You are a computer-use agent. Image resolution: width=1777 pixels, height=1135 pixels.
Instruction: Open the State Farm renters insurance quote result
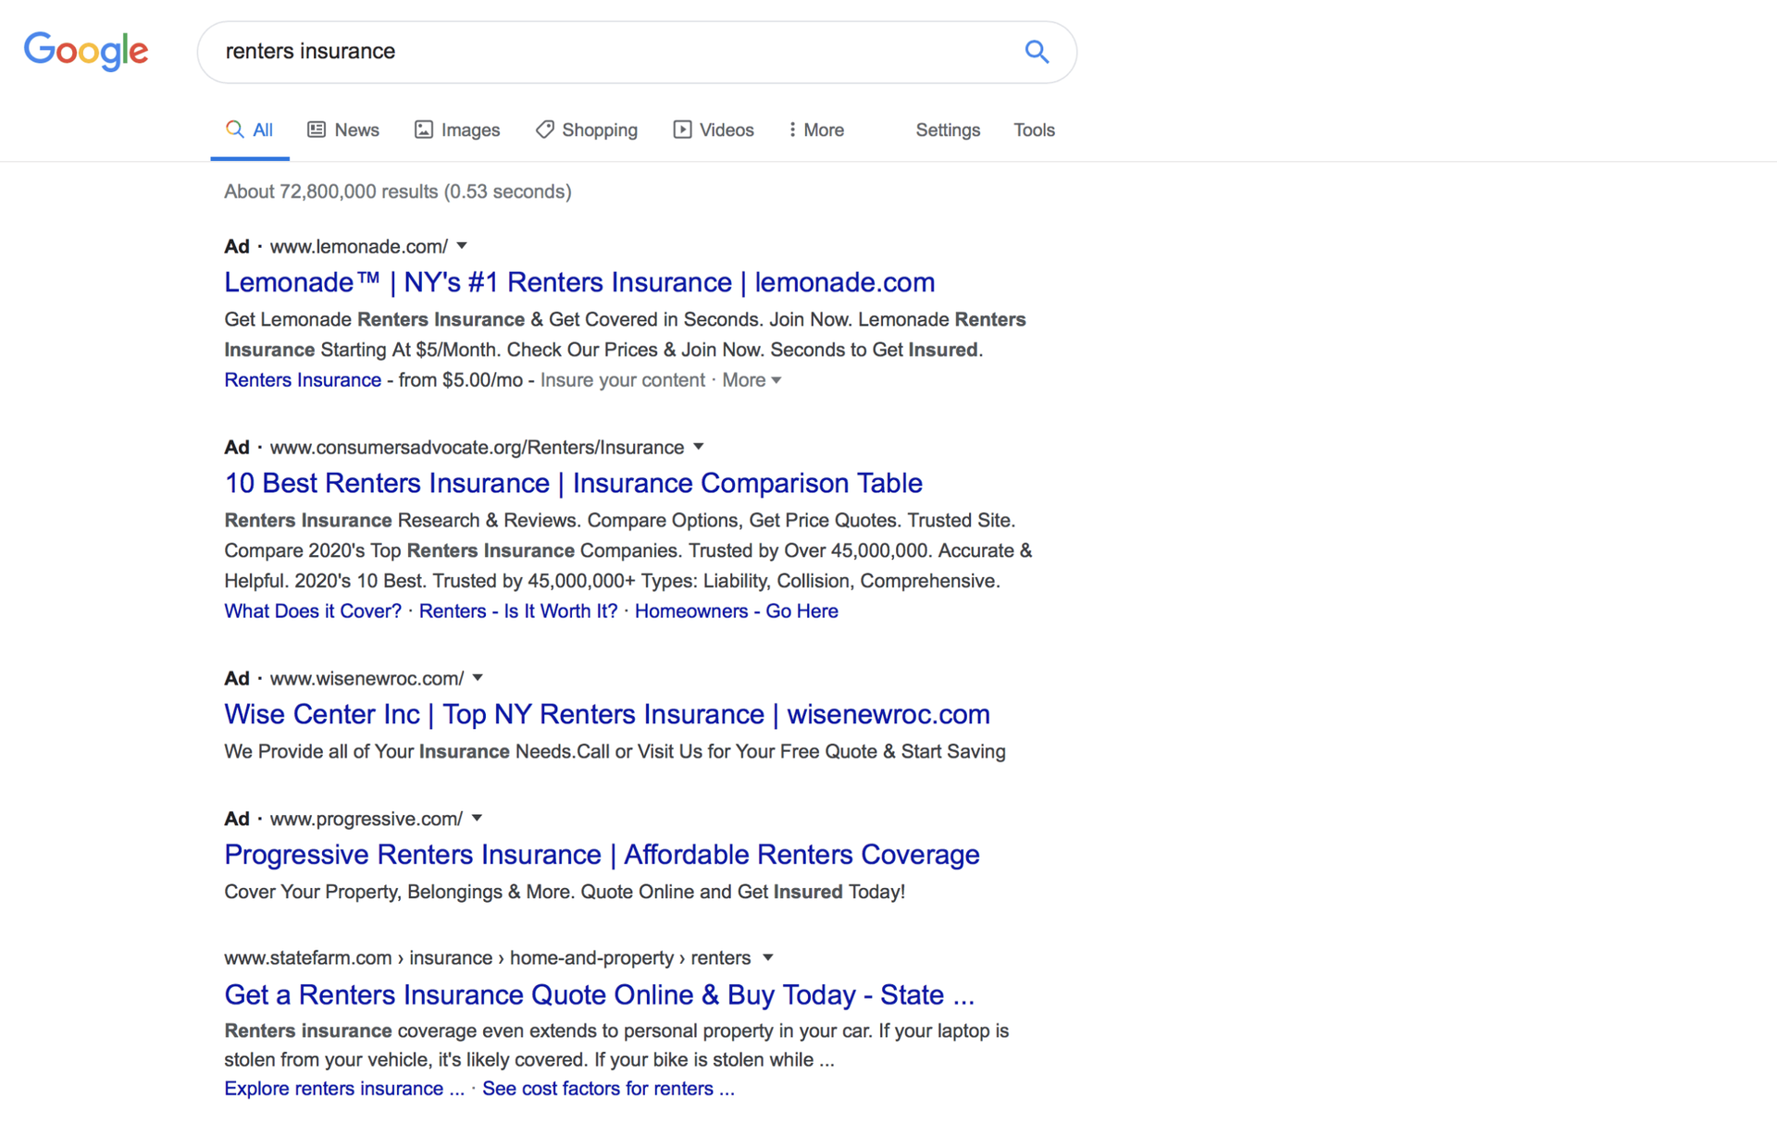[x=599, y=994]
